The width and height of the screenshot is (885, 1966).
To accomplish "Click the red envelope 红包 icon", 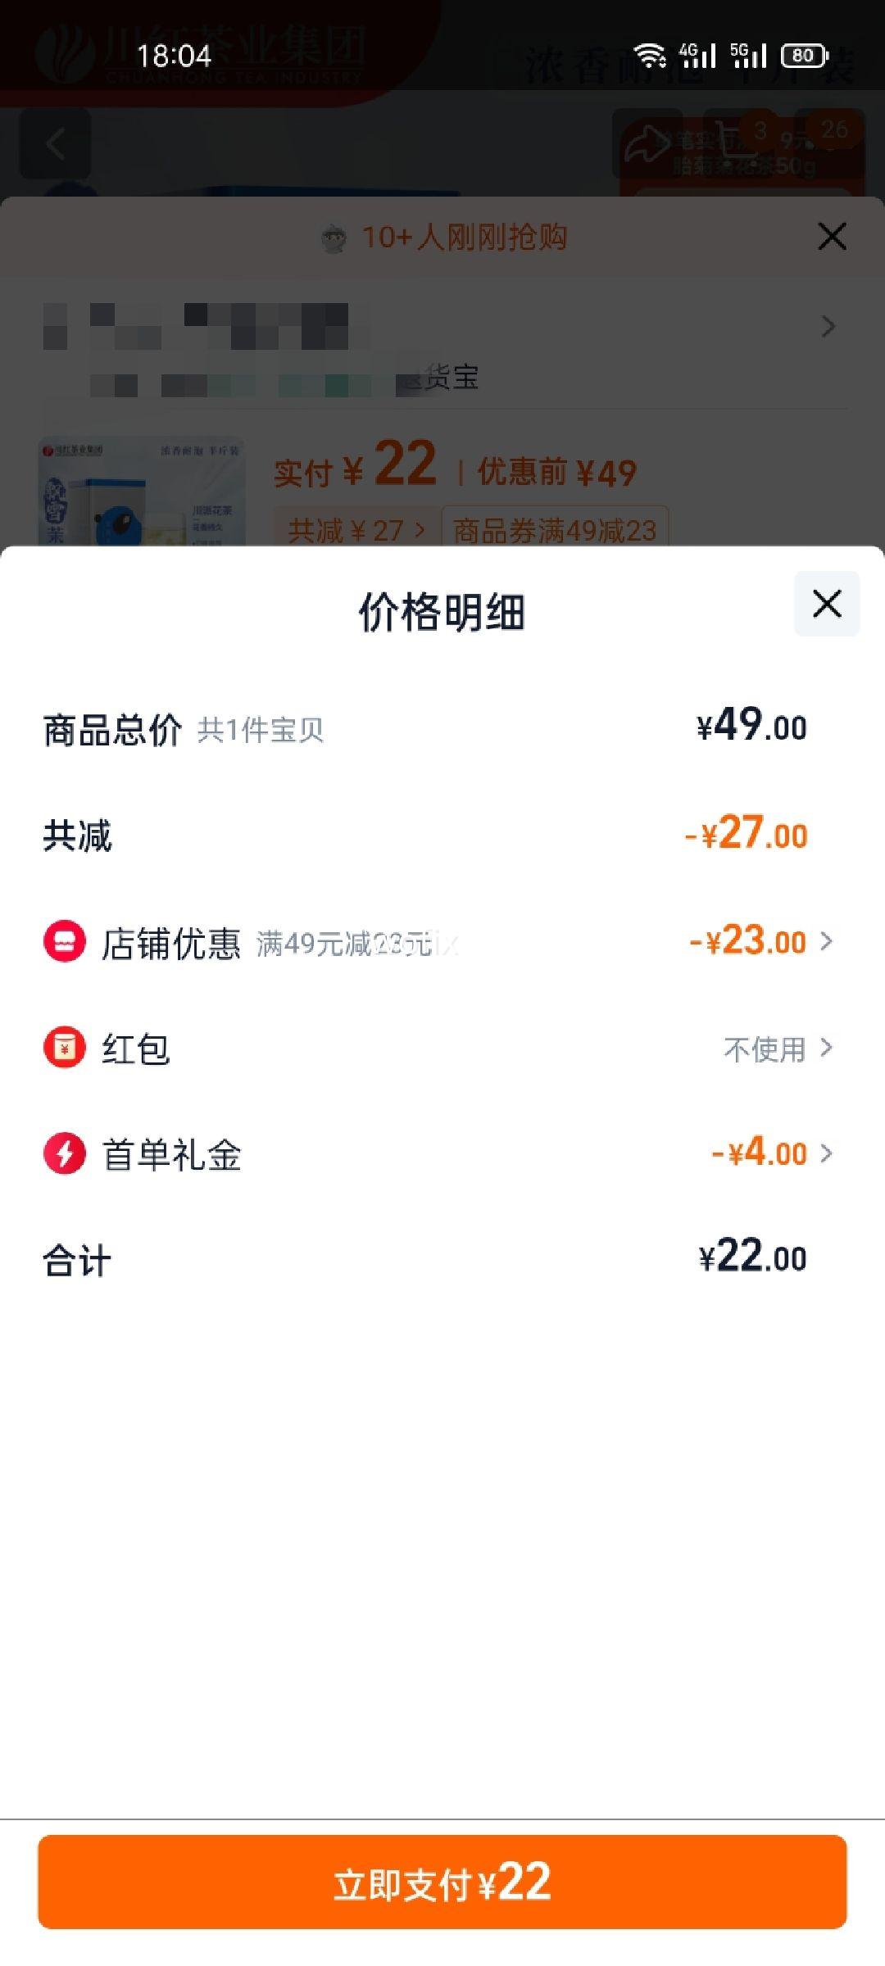I will coord(65,1048).
